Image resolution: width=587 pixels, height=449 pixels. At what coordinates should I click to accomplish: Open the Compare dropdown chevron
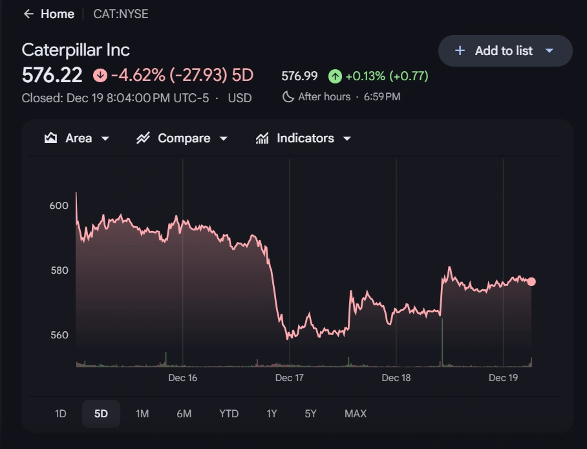(x=224, y=138)
